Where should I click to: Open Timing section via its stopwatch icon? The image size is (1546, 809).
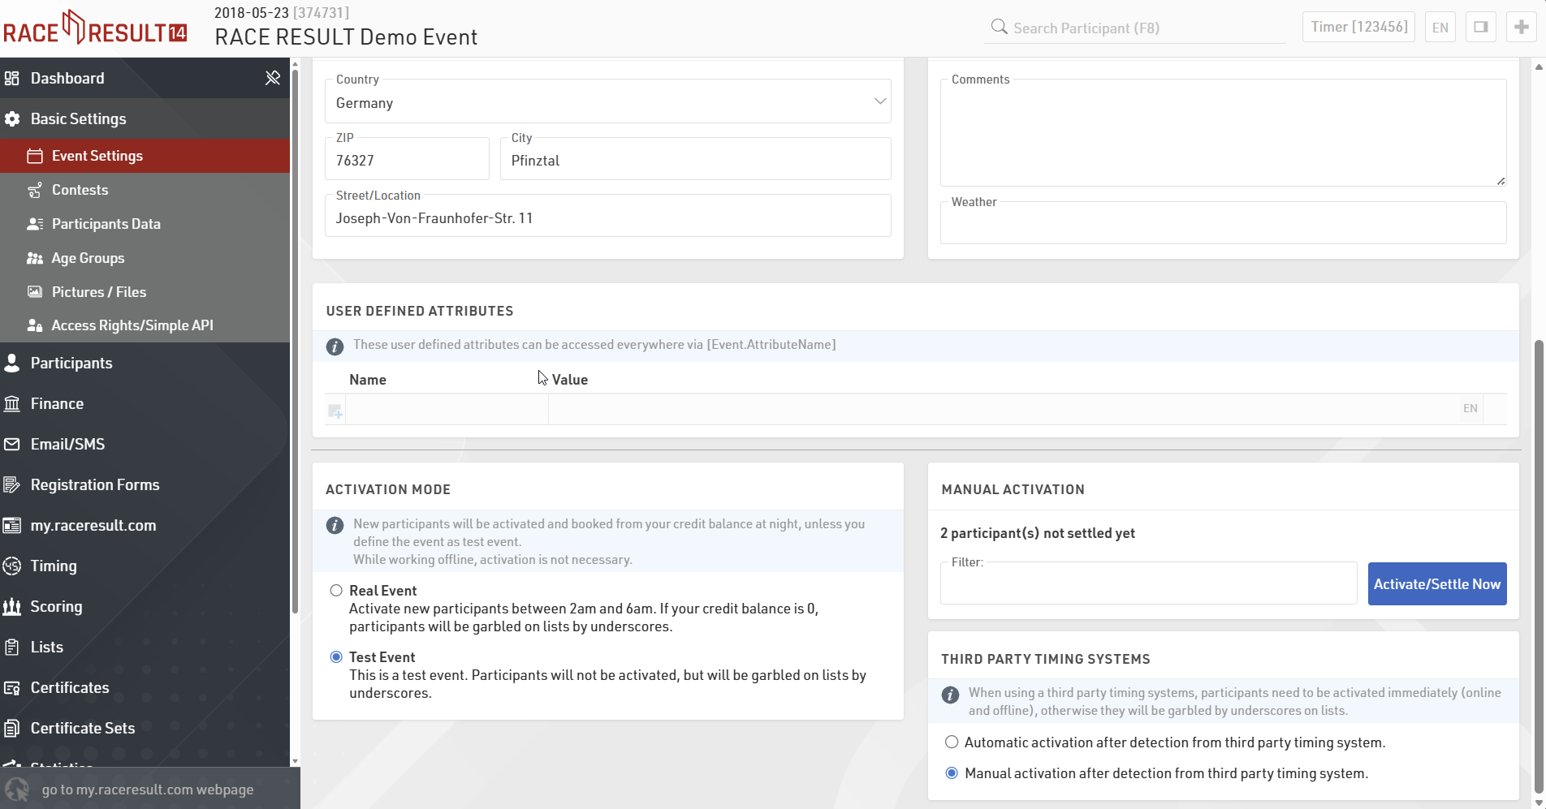(x=12, y=566)
